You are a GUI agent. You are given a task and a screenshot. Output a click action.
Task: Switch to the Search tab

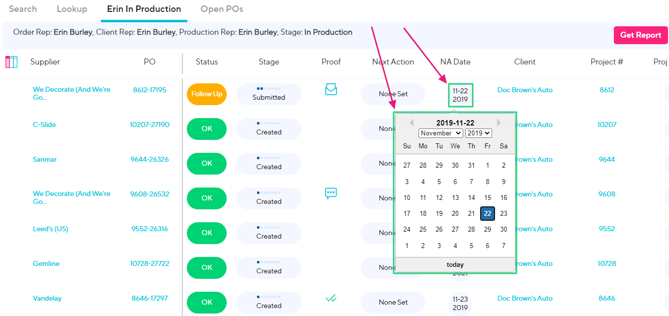point(23,9)
